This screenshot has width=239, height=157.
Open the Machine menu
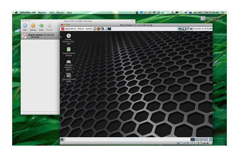tap(42, 13)
